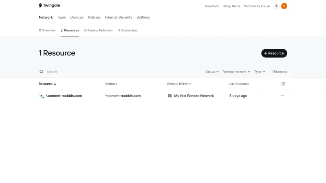Open My first Remote Network link

pyautogui.click(x=194, y=96)
